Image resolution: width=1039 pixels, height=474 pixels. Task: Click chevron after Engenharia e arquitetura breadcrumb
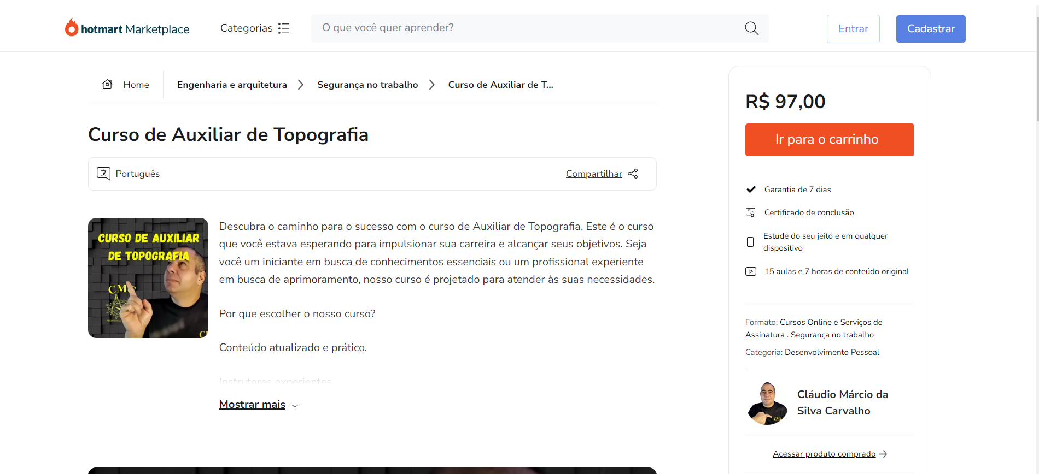[x=301, y=85]
